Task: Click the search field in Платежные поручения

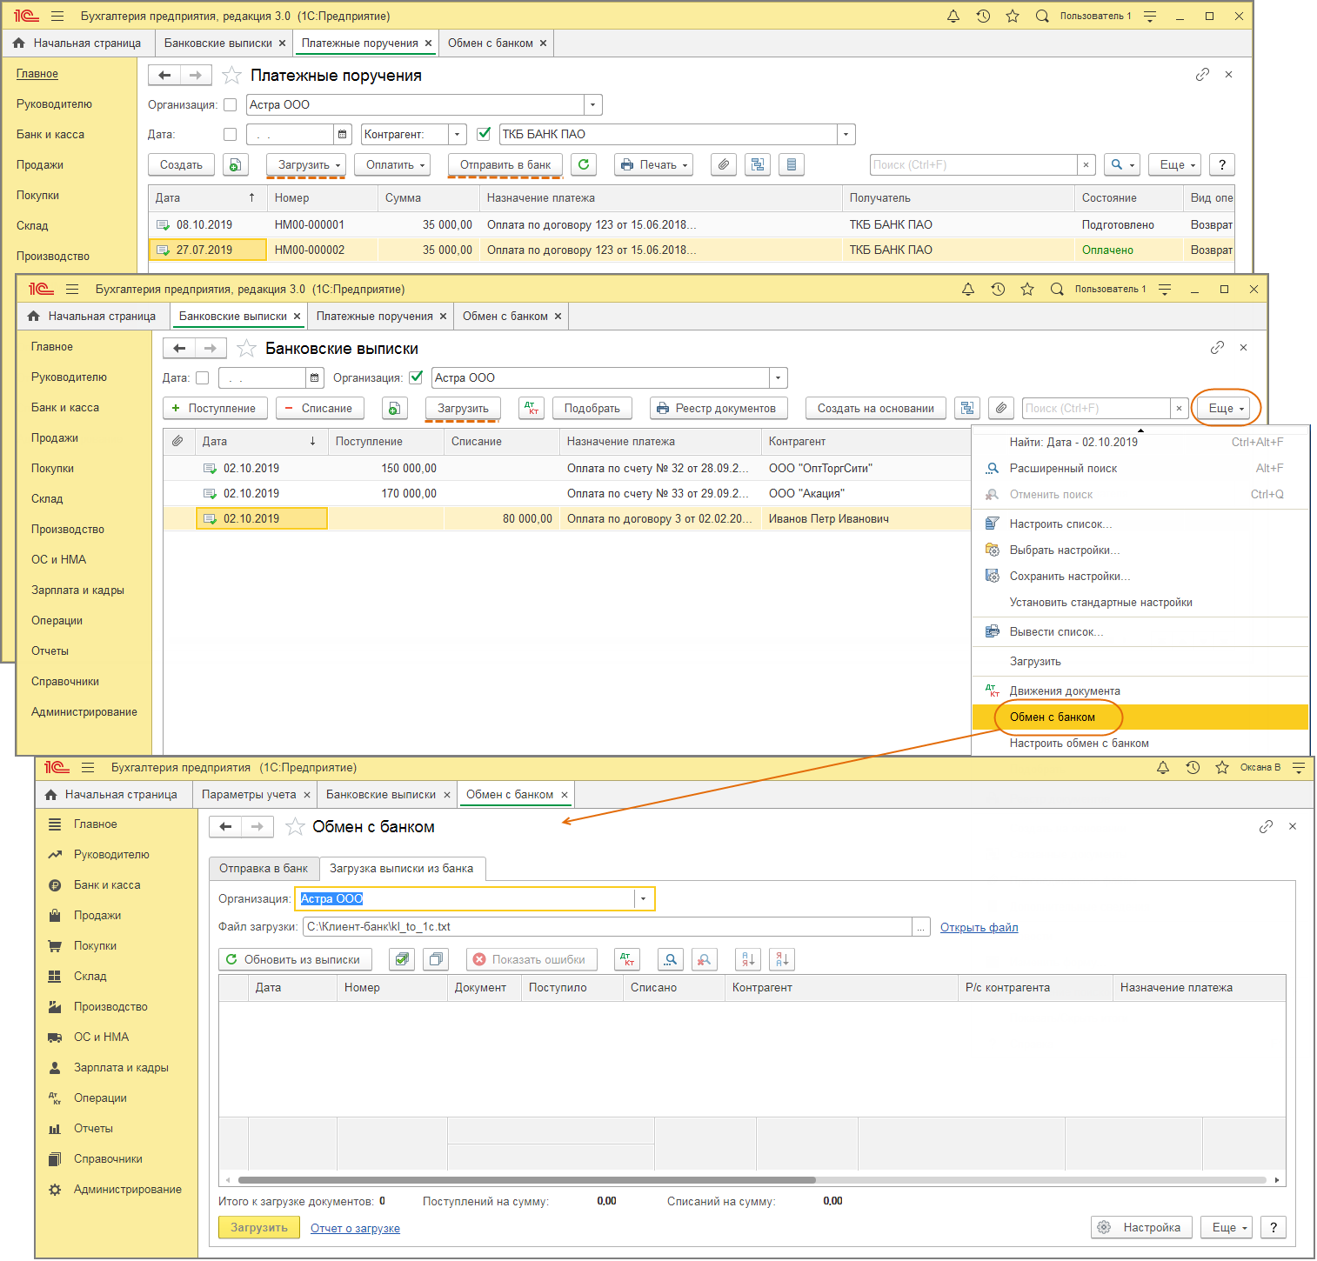Action: coord(973,164)
